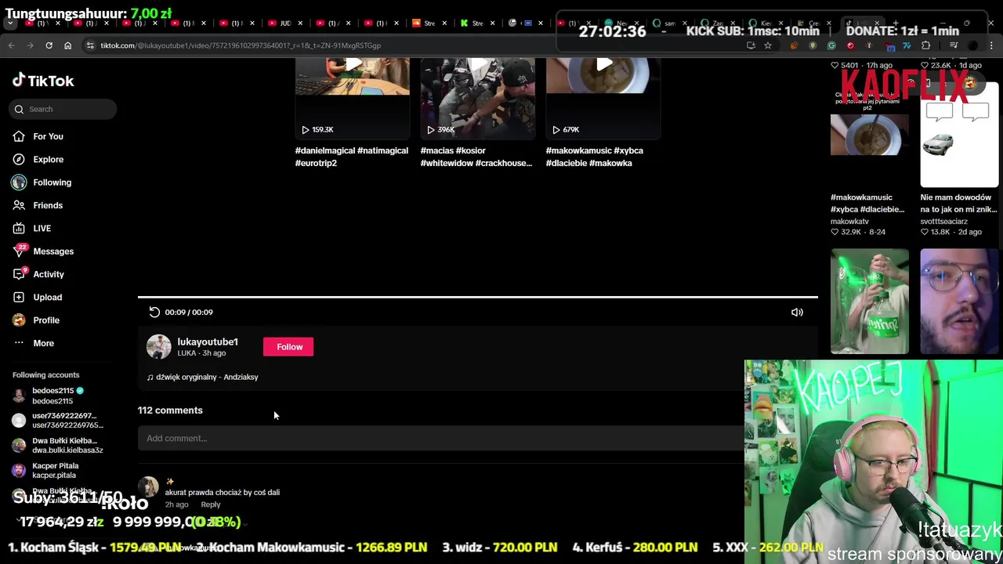The width and height of the screenshot is (1003, 564).
Task: Open the man with glasses video thumbnail
Action: (959, 302)
